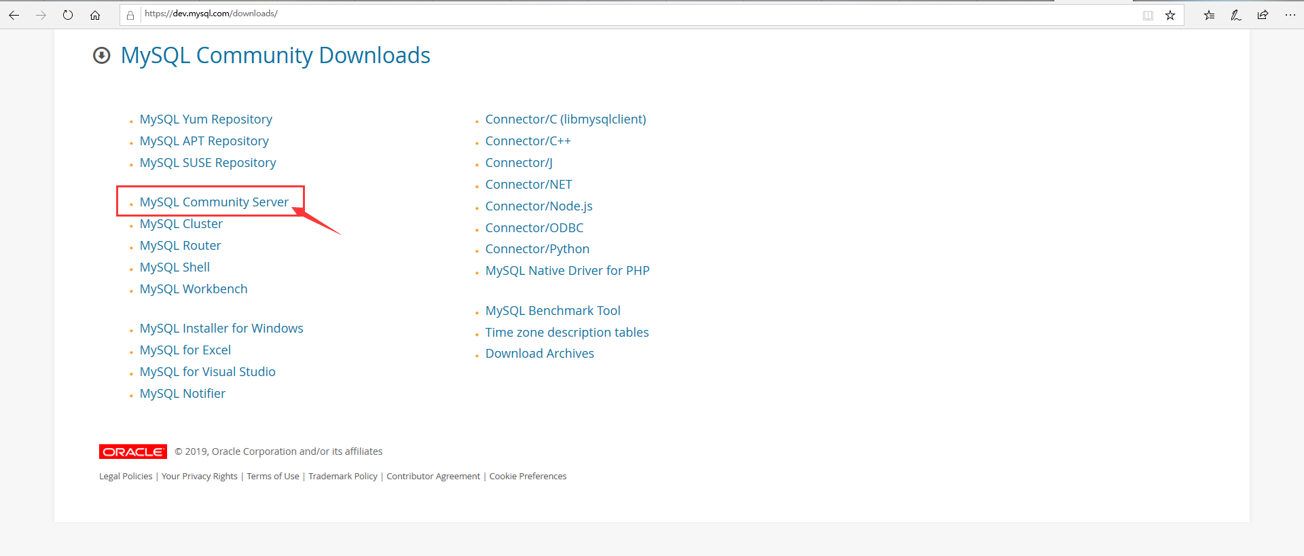Click the MySQL Community Downloads heading

click(275, 55)
